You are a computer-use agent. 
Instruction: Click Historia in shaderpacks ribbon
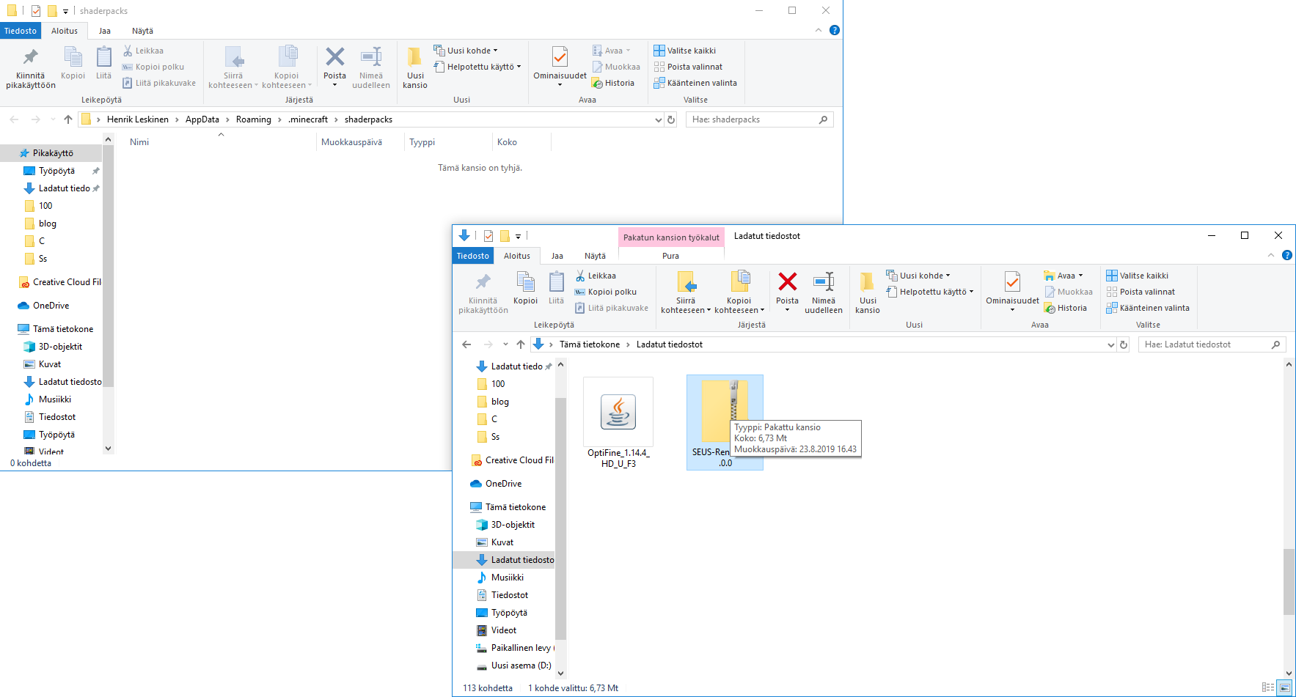click(x=613, y=83)
